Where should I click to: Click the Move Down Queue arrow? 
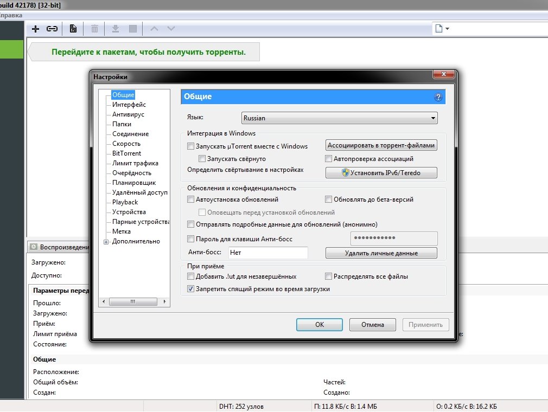coord(171,29)
